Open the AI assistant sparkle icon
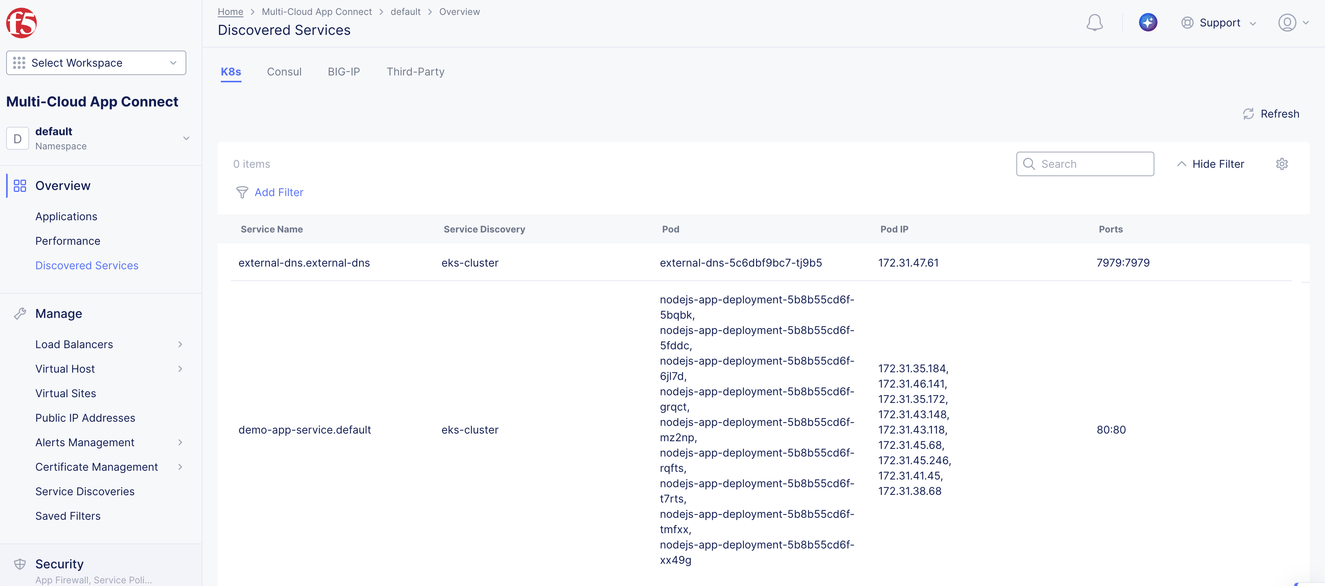1325x586 pixels. pos(1147,23)
